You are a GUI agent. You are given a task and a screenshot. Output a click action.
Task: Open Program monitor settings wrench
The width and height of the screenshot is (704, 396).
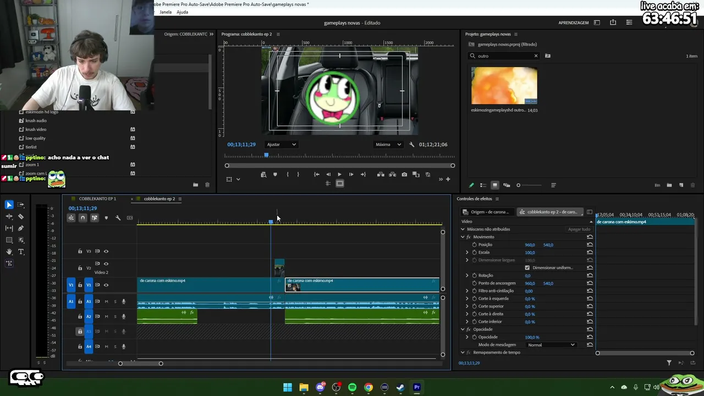click(x=412, y=145)
